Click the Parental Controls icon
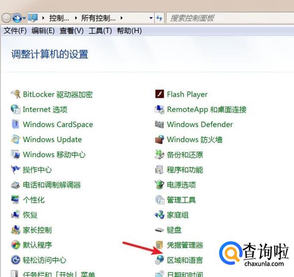Viewport: 294px width, 277px height. (16, 230)
